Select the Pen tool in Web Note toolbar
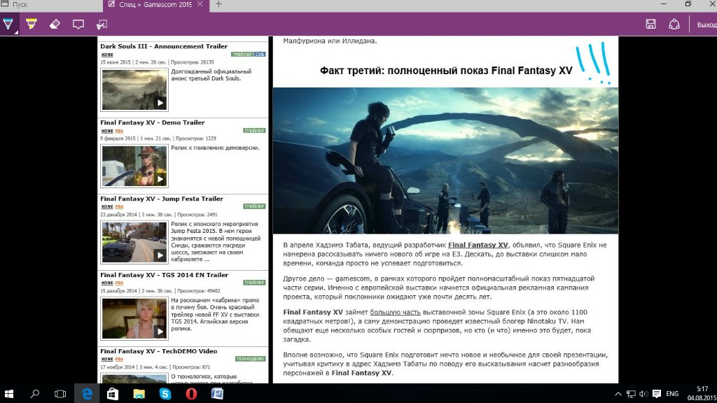717x403 pixels. point(8,24)
